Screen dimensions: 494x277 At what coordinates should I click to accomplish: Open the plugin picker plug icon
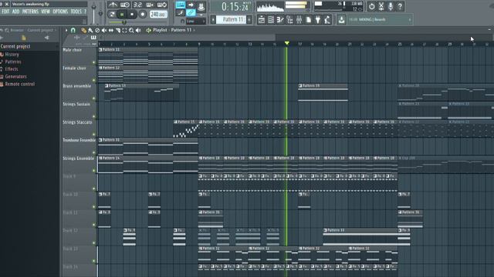(x=318, y=20)
